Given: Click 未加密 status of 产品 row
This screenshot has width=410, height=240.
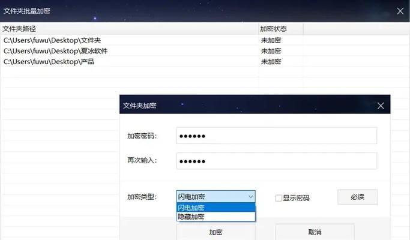Looking at the screenshot, I should coord(271,62).
